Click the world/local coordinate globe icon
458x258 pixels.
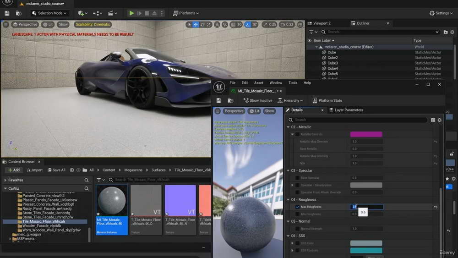point(217,25)
